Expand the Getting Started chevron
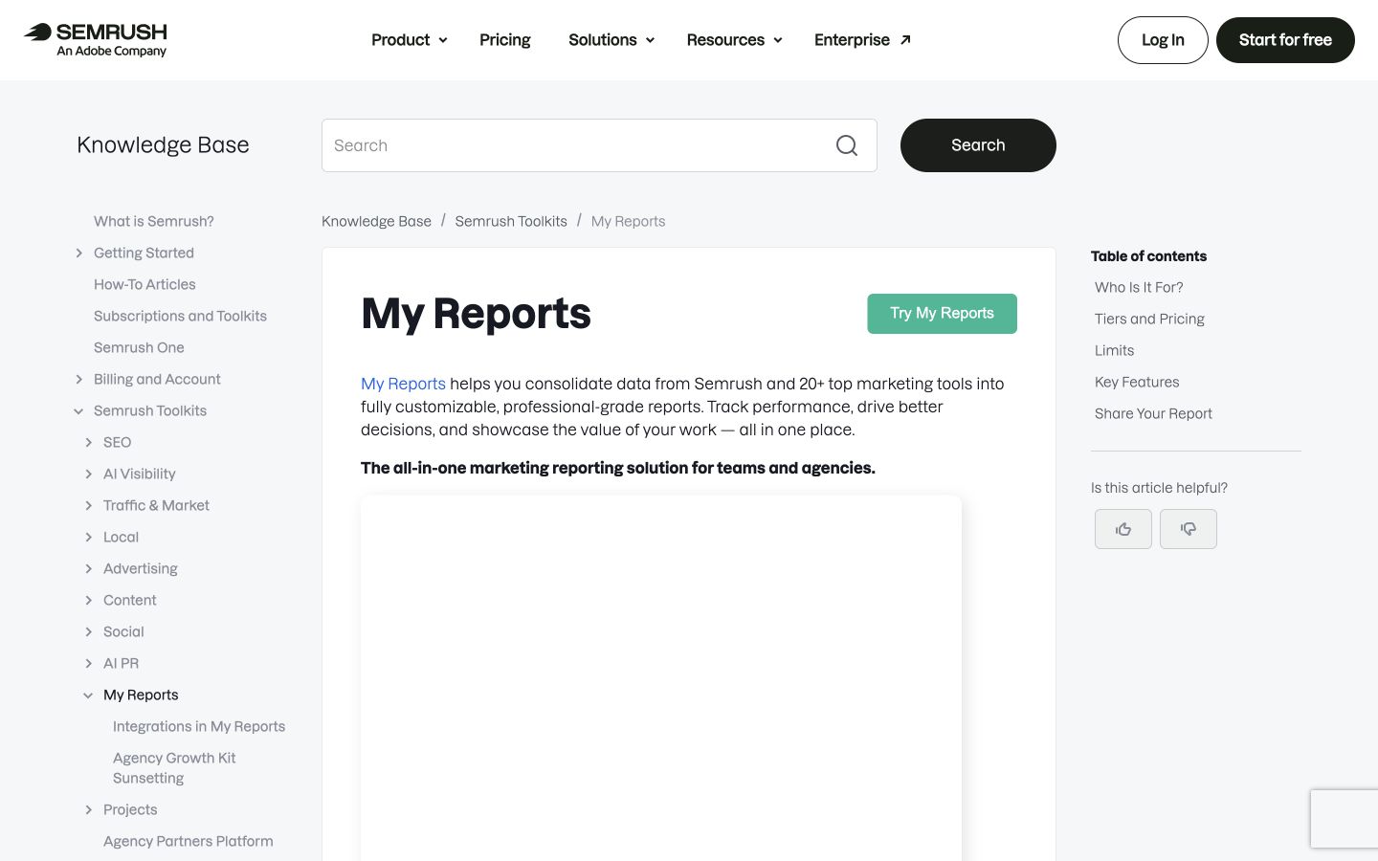 coord(79,253)
